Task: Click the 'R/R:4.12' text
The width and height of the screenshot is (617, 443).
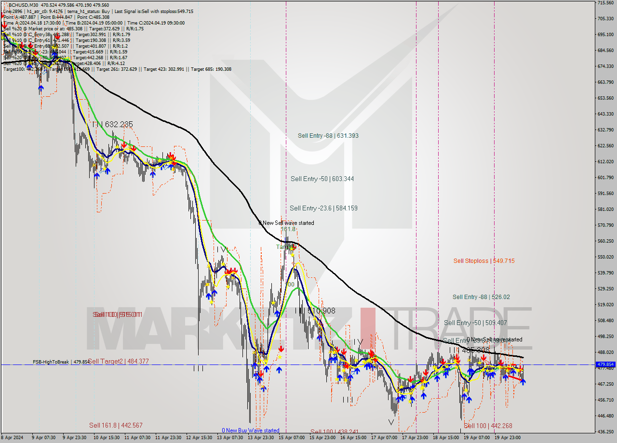Action: pyautogui.click(x=116, y=63)
